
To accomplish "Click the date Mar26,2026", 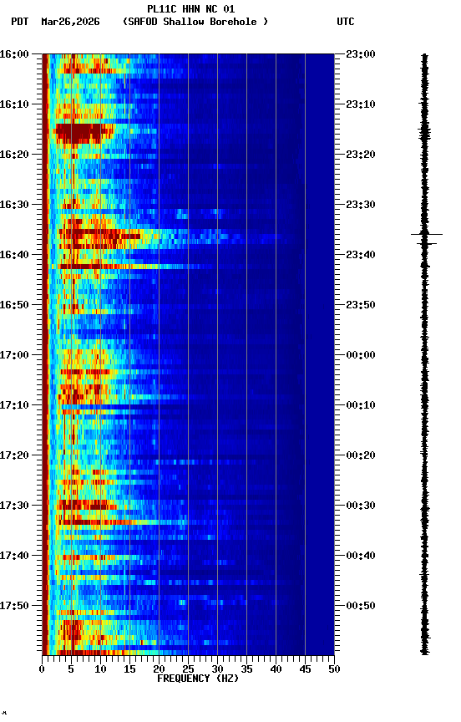I will tap(70, 22).
